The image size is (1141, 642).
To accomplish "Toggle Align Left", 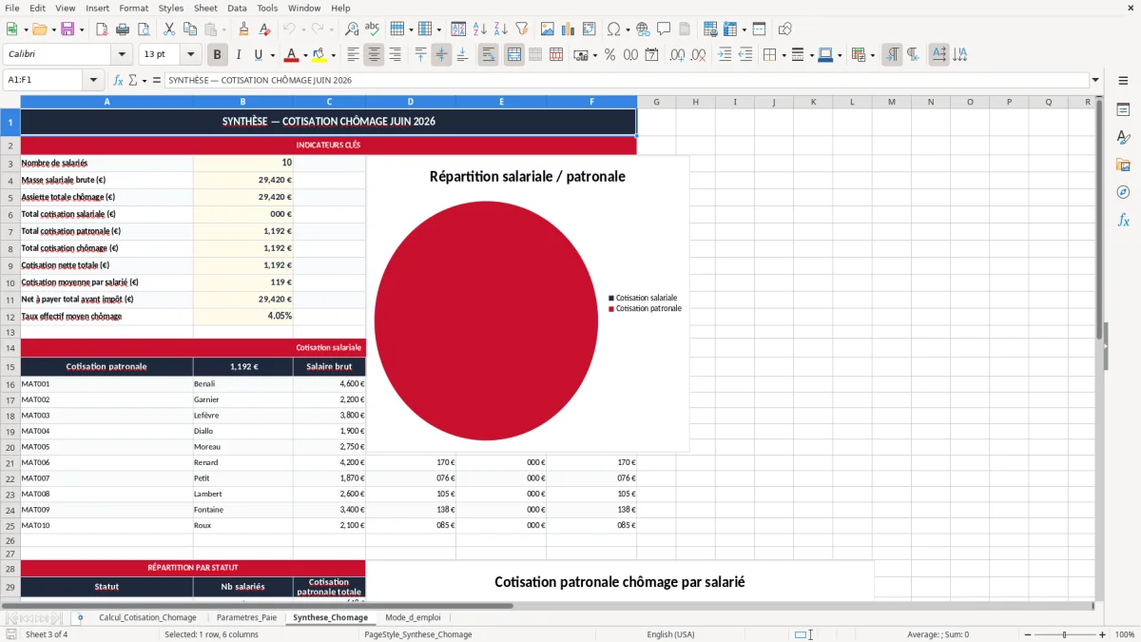I will coord(353,55).
